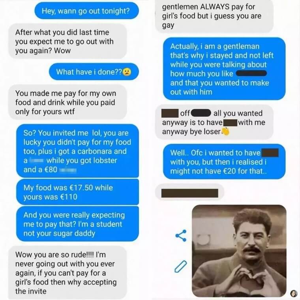Tap the waving hand emoji after 'bye loser'
The image size is (300, 300).
(225, 131)
